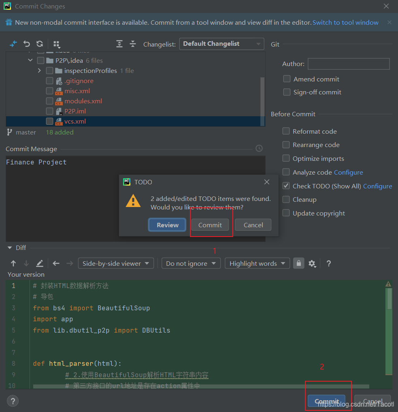Click the Collapse All icon
Viewport: 398px width, 412px height.
click(x=133, y=44)
